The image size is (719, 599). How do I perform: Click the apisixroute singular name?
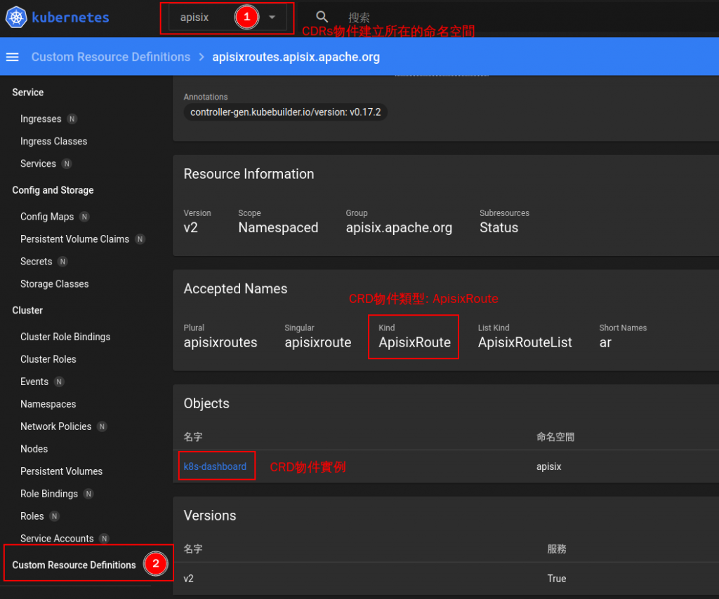click(x=318, y=342)
